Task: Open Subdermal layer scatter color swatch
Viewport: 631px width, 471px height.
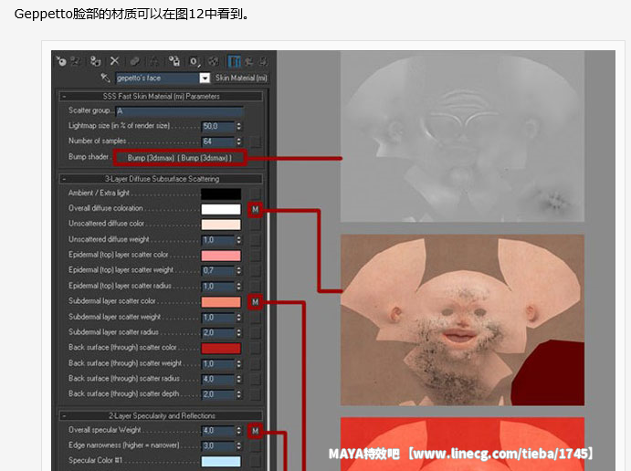Action: click(x=221, y=301)
